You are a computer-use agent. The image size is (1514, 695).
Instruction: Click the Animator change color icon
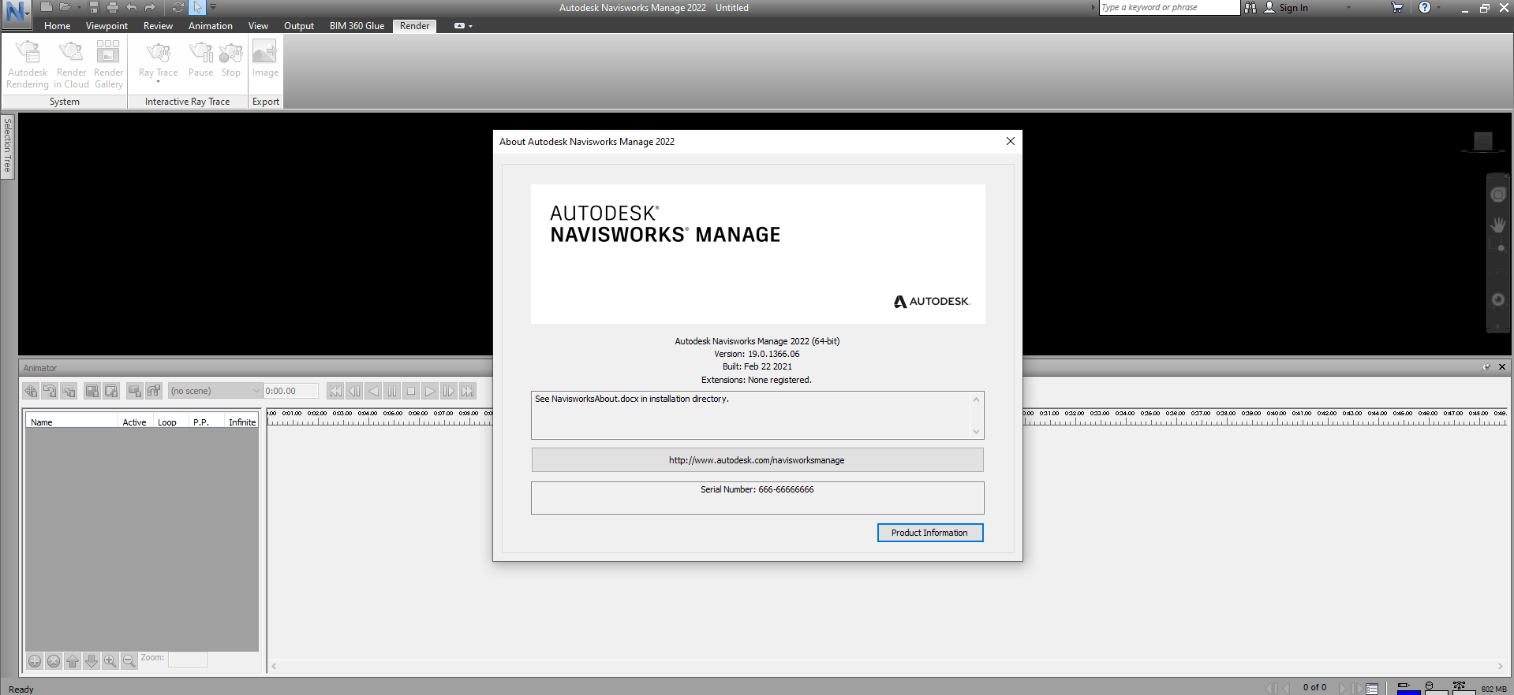(x=92, y=391)
